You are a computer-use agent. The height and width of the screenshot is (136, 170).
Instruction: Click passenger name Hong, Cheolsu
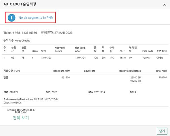pos(23,41)
